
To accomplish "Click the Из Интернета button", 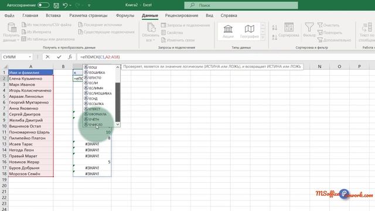I will pos(36,32).
